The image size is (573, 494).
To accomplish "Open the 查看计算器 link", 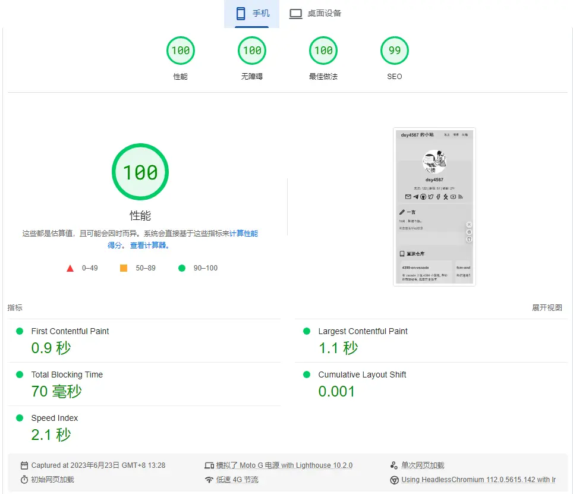I will pyautogui.click(x=150, y=245).
